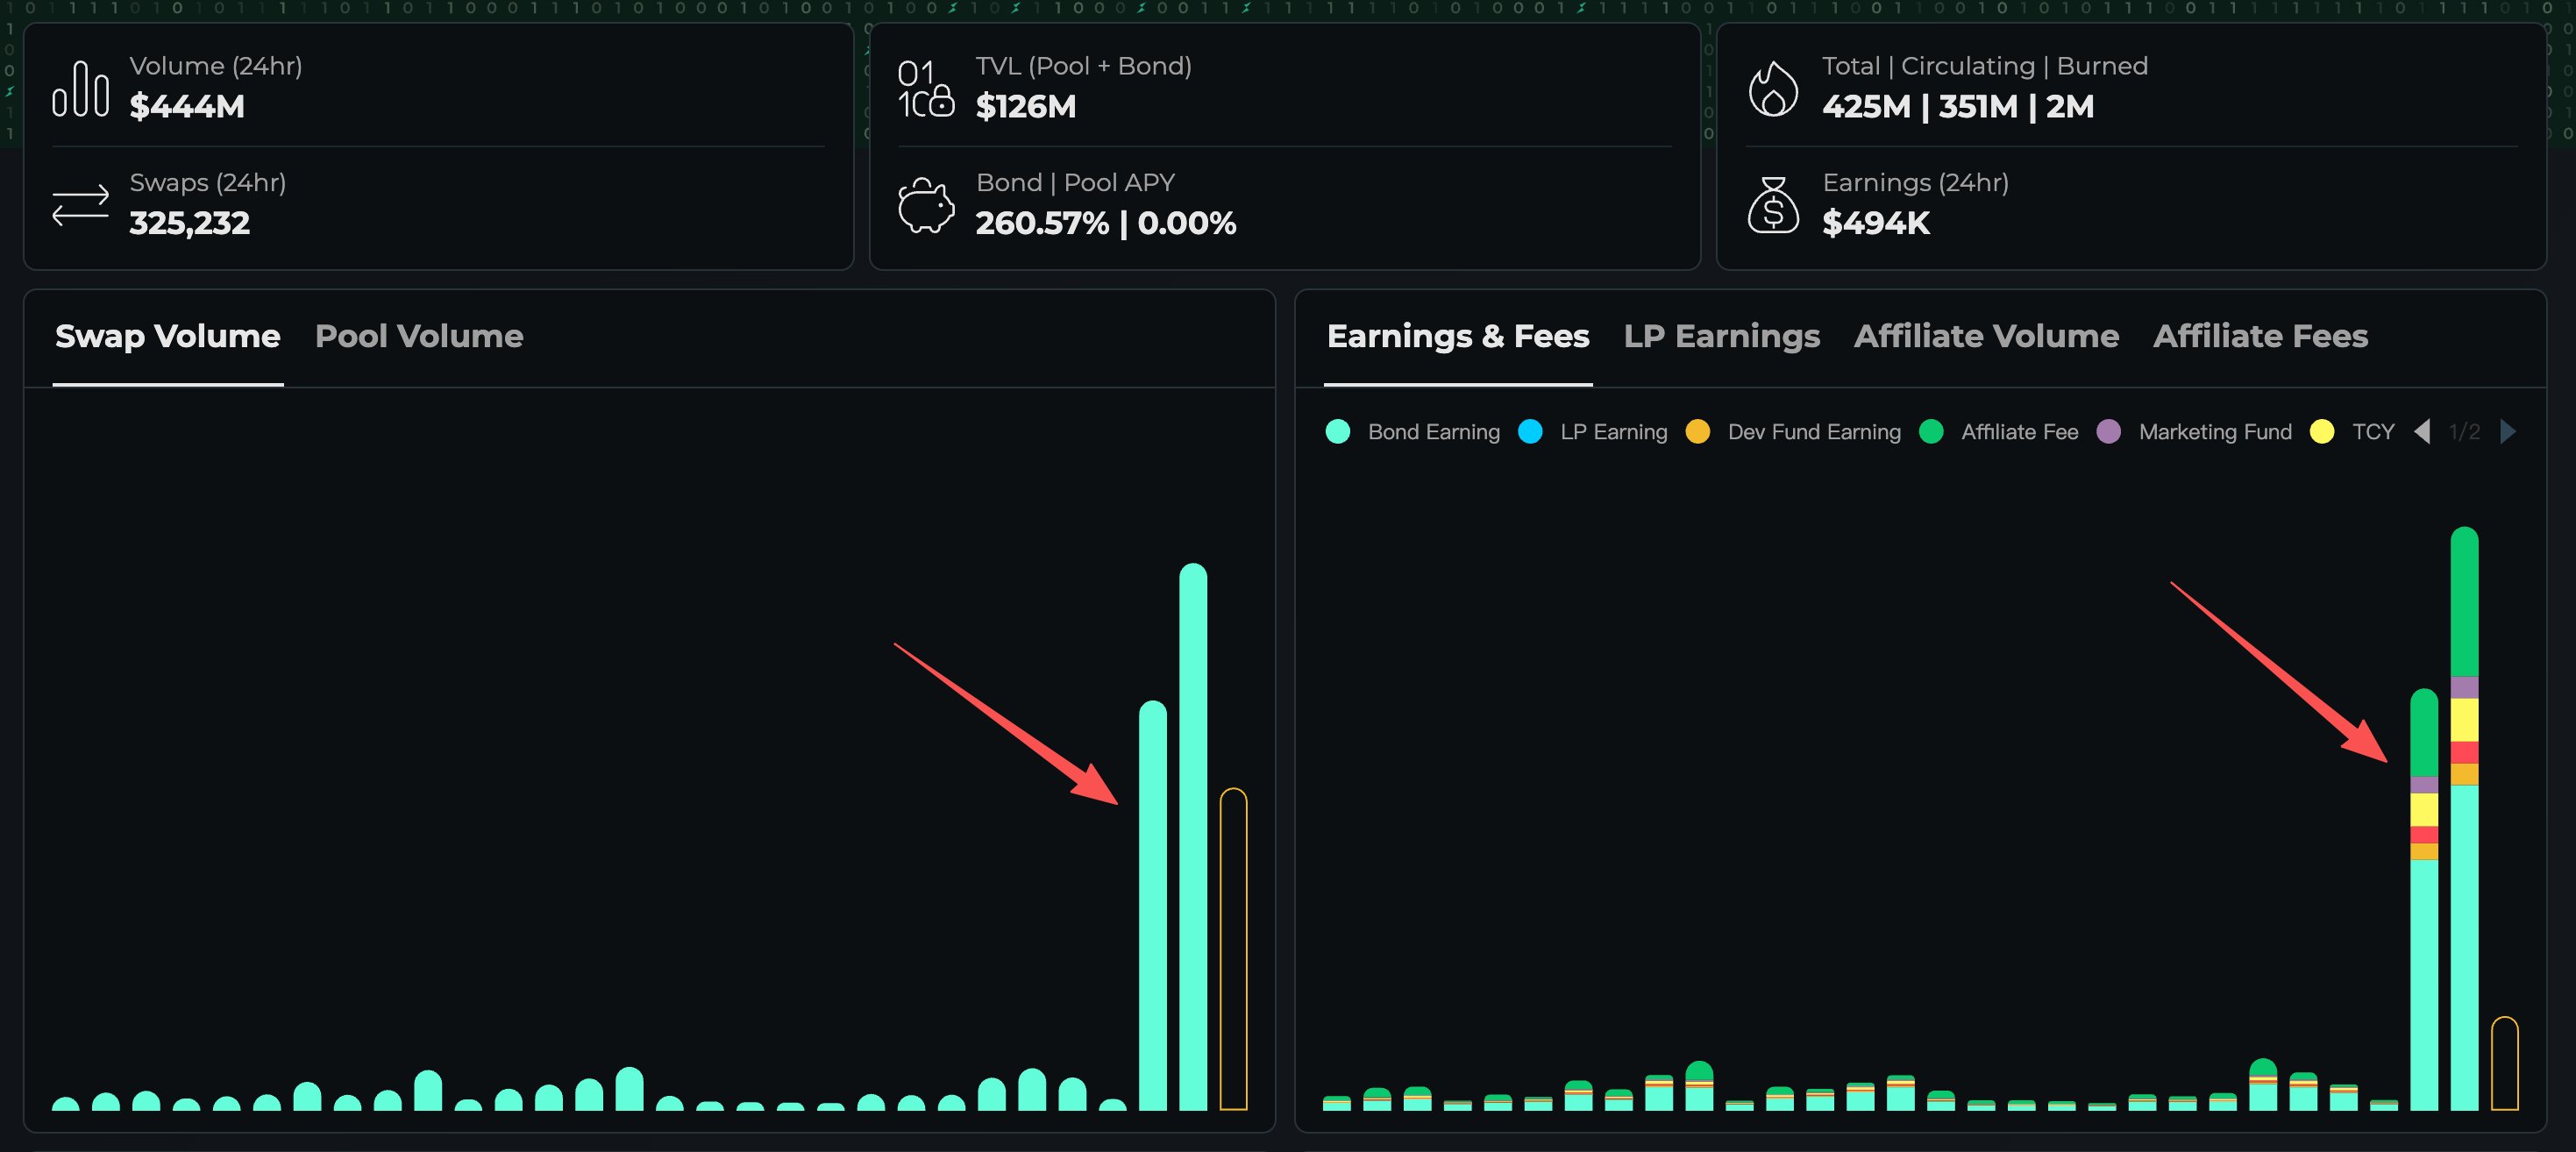Click the burned flame icon
The height and width of the screenshot is (1152, 2576).
(x=1773, y=89)
